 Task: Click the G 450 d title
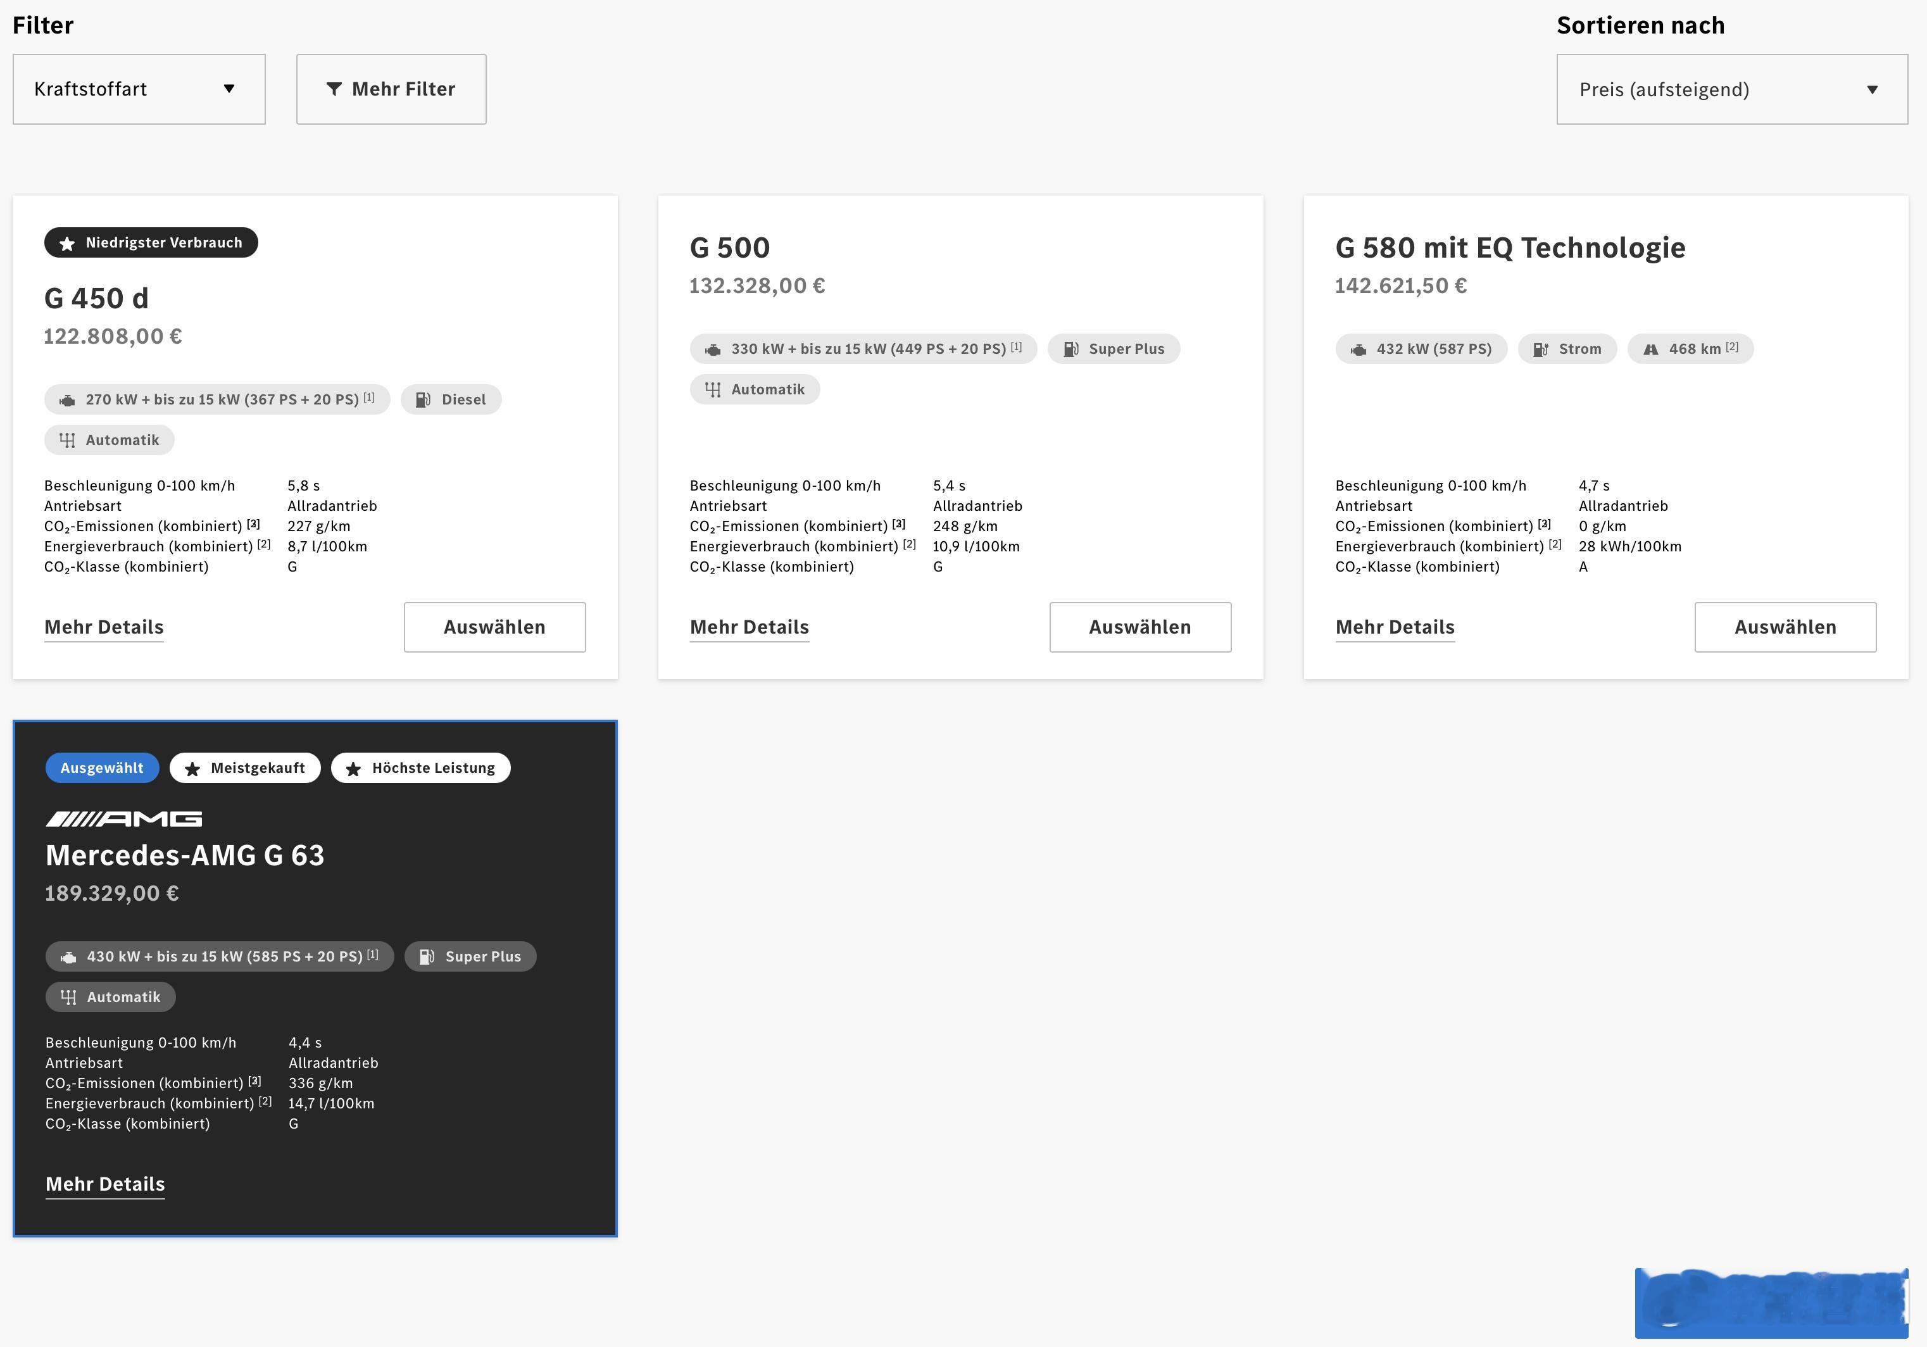pyautogui.click(x=96, y=298)
